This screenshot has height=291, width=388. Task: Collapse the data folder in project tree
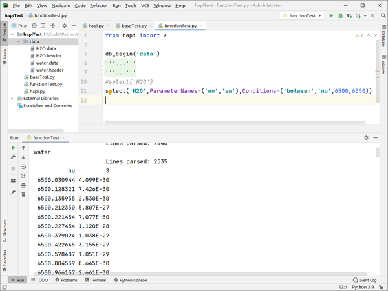point(19,41)
